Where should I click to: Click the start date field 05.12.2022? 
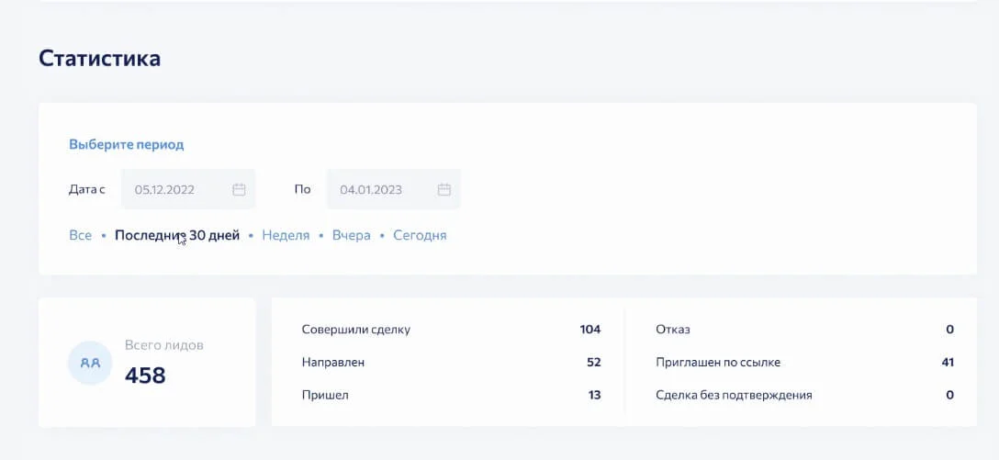pyautogui.click(x=188, y=189)
